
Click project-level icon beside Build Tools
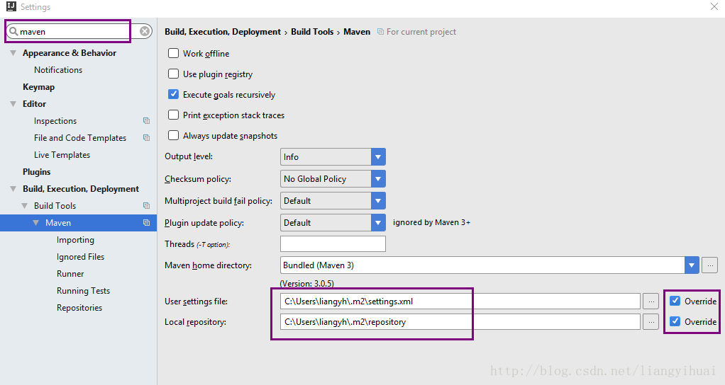(146, 206)
